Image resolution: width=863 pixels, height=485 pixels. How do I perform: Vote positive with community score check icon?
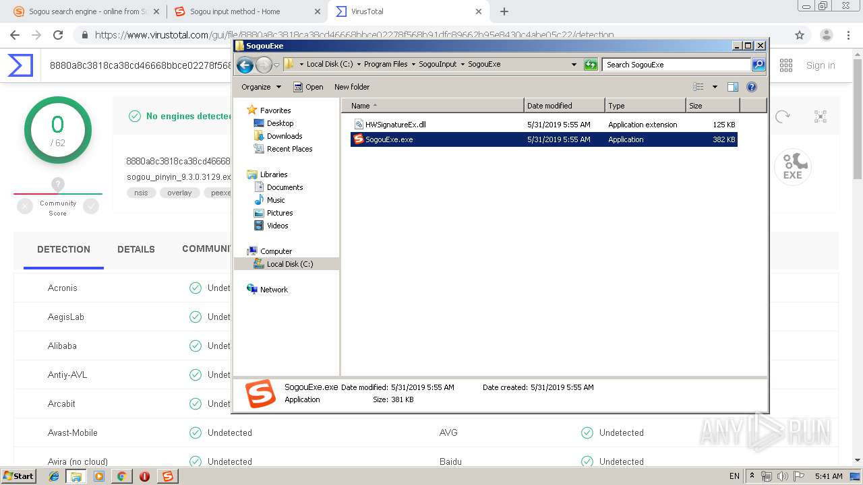(91, 207)
